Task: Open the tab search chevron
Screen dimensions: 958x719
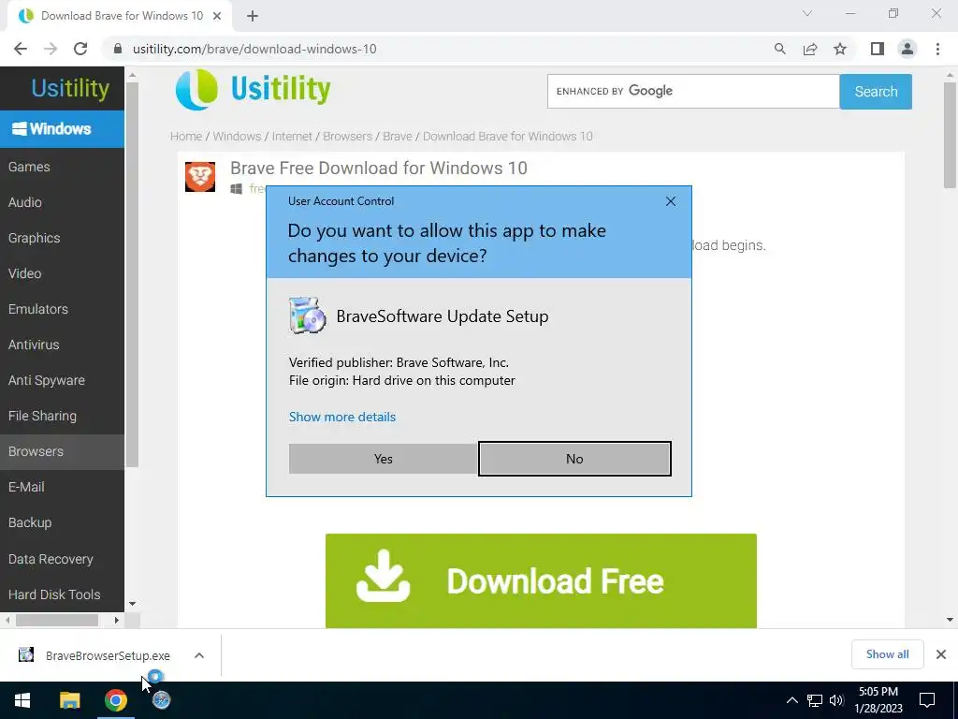Action: (807, 13)
